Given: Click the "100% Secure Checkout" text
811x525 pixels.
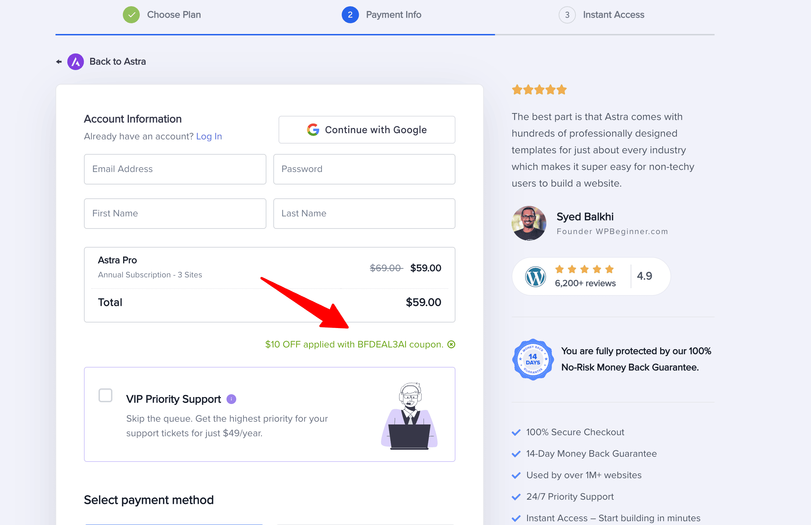Looking at the screenshot, I should pyautogui.click(x=575, y=432).
